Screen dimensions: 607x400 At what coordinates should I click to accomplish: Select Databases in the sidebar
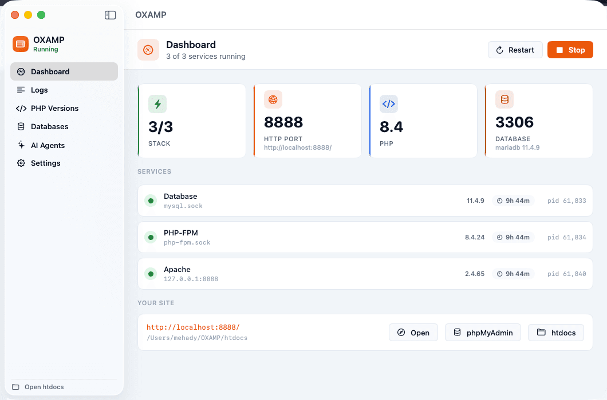pyautogui.click(x=64, y=126)
